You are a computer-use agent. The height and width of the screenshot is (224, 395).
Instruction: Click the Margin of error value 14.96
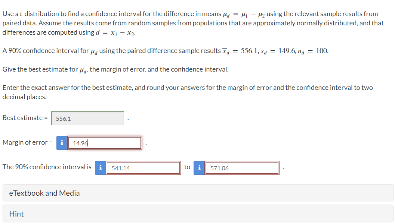point(105,142)
